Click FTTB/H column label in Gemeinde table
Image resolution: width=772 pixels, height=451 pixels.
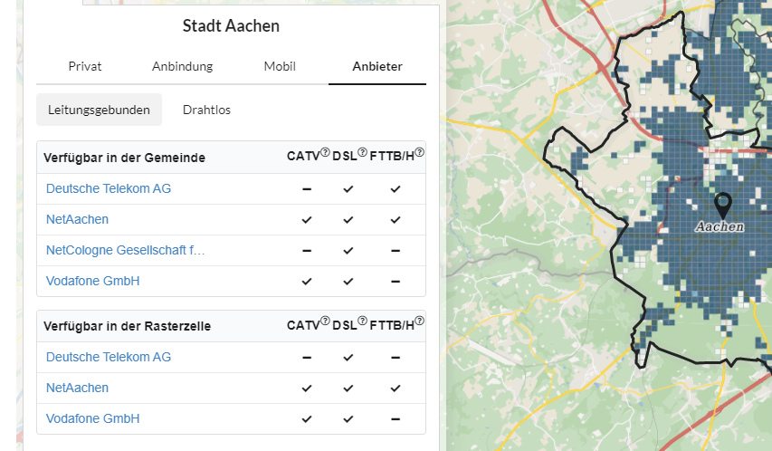[x=392, y=157]
